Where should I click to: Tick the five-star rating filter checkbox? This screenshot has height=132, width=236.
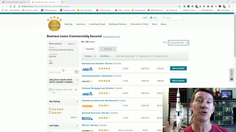click(50, 109)
